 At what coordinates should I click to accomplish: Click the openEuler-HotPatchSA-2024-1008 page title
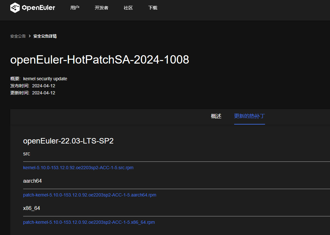pyautogui.click(x=100, y=60)
